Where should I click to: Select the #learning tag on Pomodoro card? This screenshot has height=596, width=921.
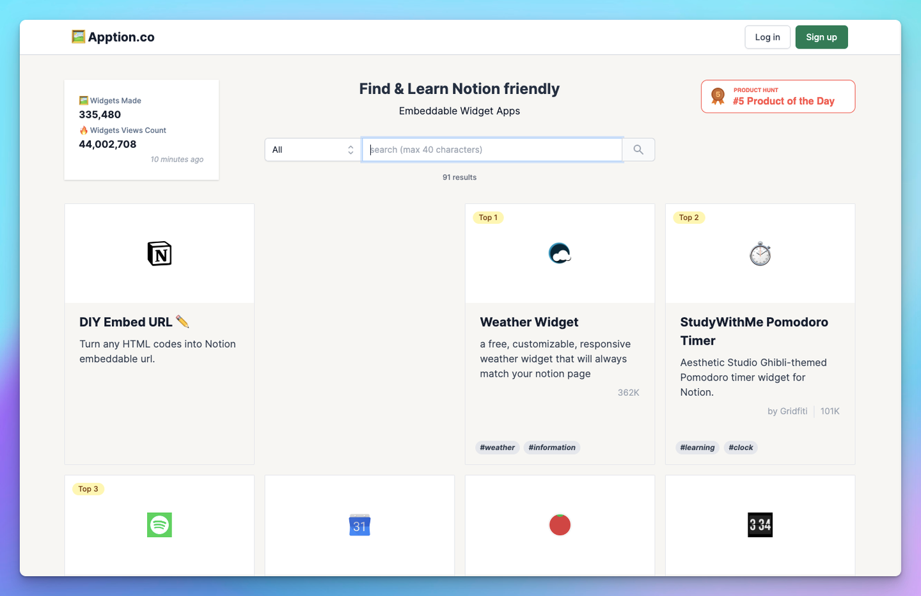[x=697, y=447]
